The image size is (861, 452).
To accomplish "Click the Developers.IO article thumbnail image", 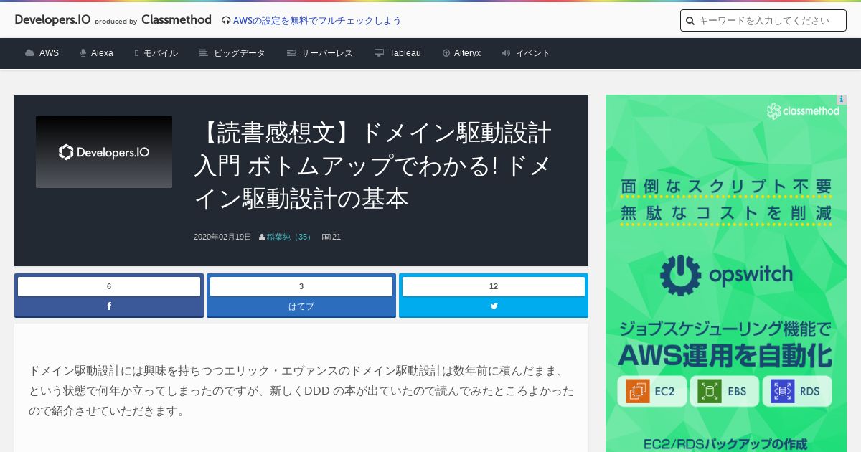I will tap(104, 152).
